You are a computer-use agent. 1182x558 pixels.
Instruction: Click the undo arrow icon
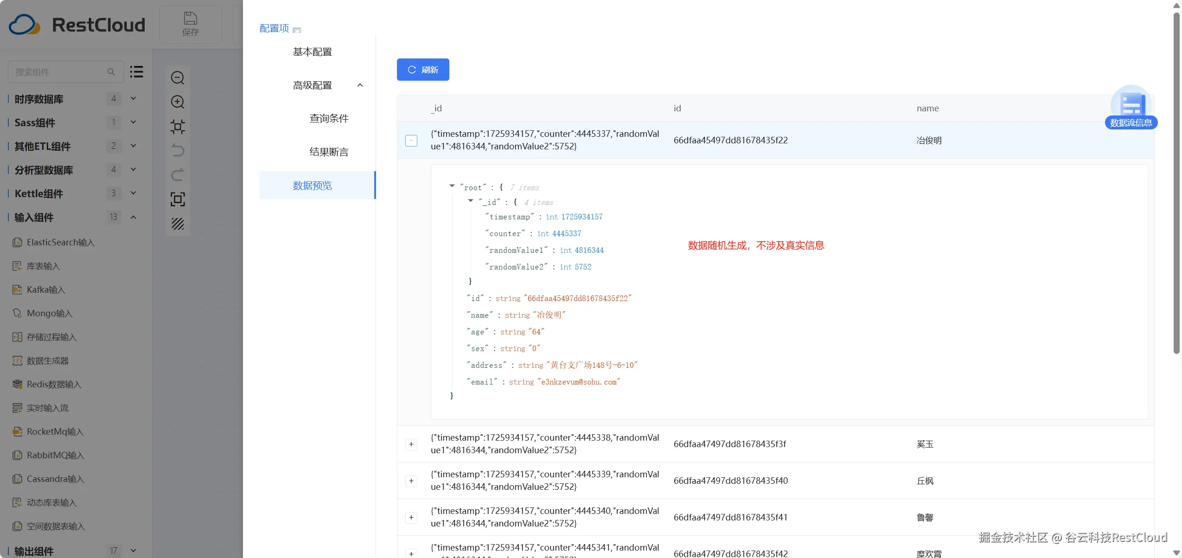(178, 150)
